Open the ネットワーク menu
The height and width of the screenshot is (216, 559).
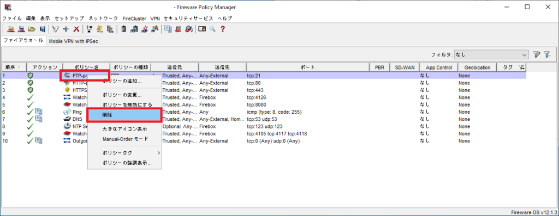[x=103, y=18]
